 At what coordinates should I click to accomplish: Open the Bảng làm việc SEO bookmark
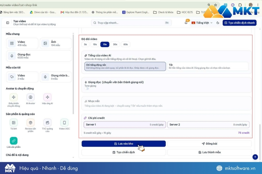(x=13, y=12)
